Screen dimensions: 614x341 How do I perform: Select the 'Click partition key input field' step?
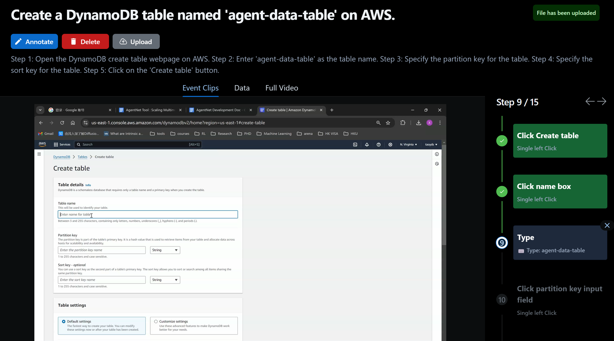tap(560, 300)
